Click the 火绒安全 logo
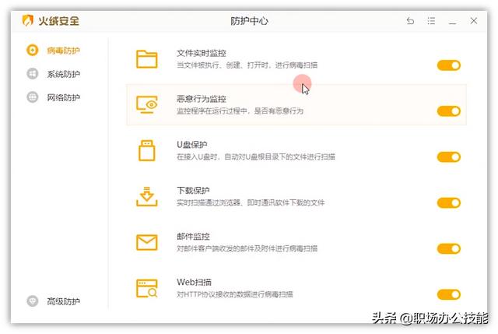The width and height of the screenshot is (498, 334). click(x=53, y=21)
